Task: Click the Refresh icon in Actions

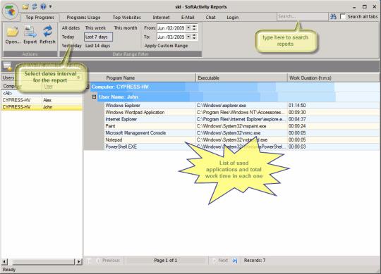Action: pyautogui.click(x=48, y=32)
